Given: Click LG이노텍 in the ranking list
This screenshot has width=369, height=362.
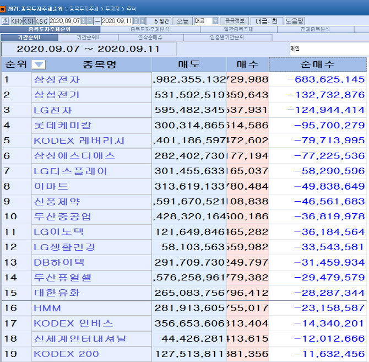Looking at the screenshot, I should point(58,232).
